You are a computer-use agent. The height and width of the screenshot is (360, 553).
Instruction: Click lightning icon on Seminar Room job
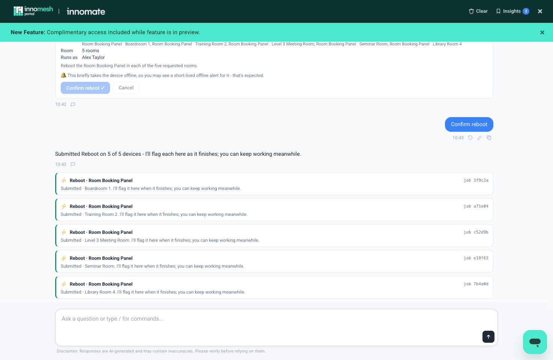tap(64, 258)
